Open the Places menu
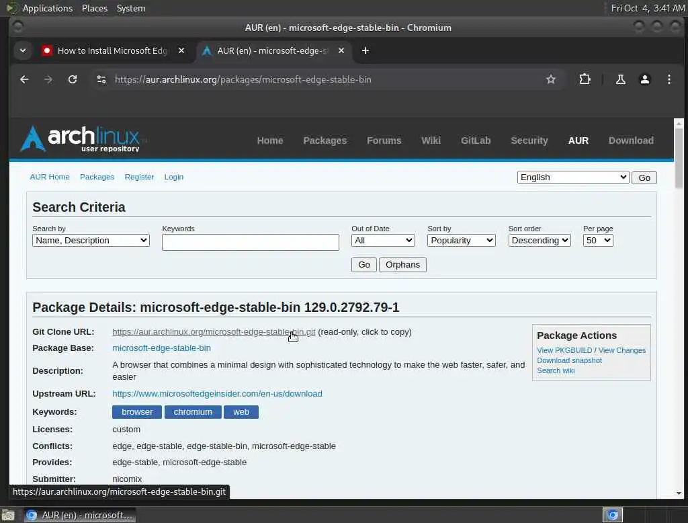The height and width of the screenshot is (523, 688). click(94, 8)
